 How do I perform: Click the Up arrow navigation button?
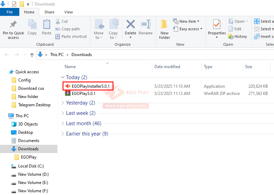click(x=32, y=55)
